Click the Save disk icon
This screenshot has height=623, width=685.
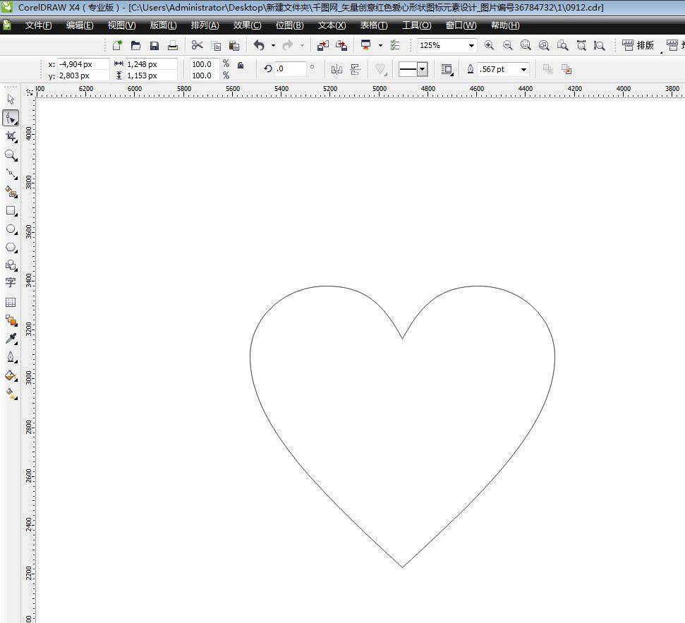154,45
